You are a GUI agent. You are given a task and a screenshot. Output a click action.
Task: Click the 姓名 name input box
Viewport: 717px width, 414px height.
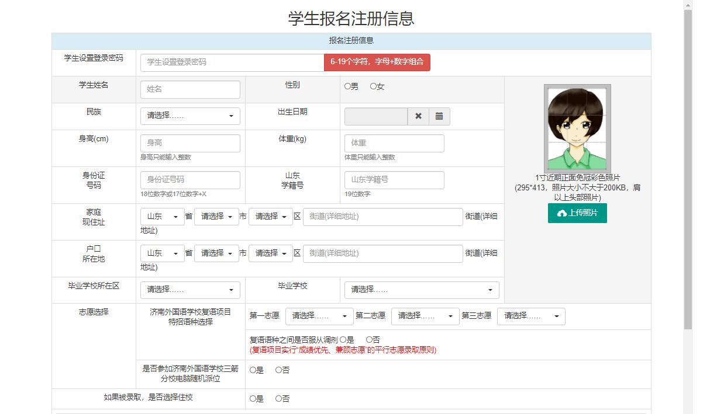click(x=188, y=89)
